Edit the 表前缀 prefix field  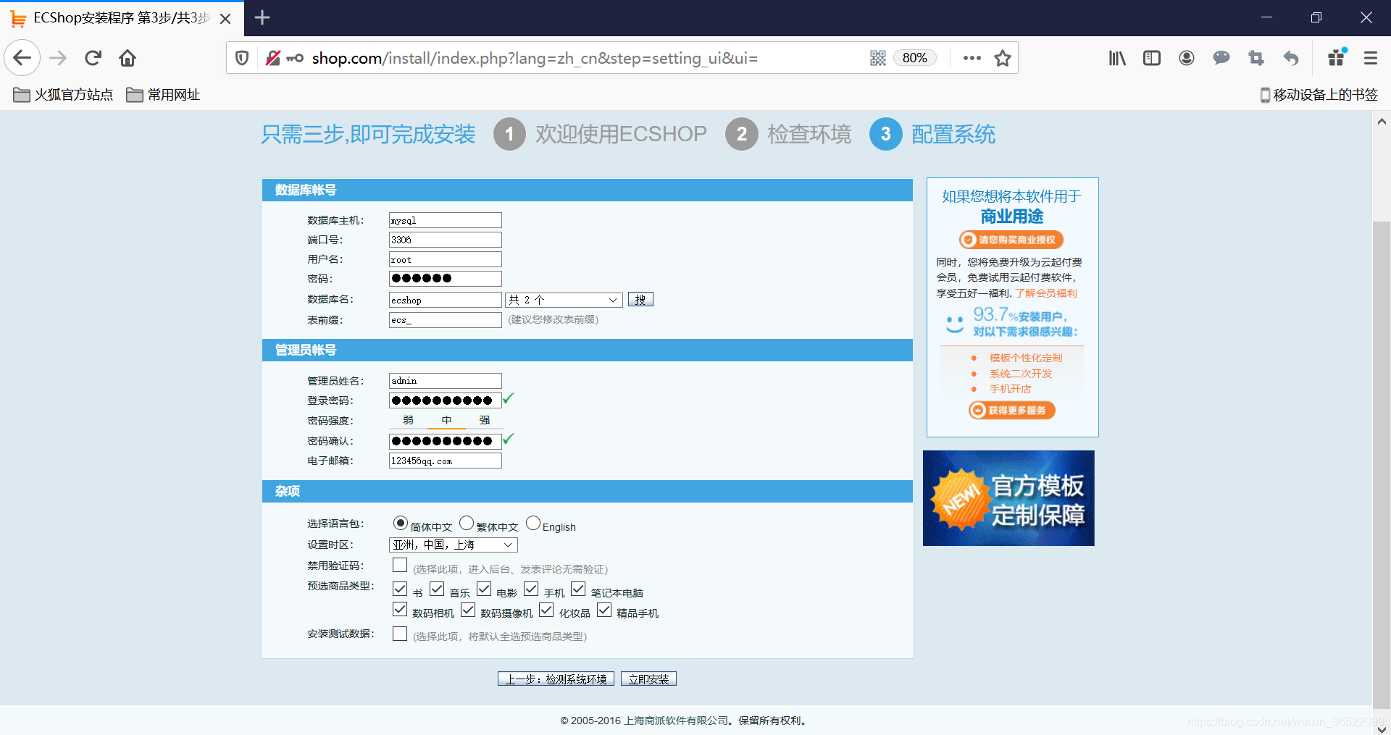coord(446,320)
